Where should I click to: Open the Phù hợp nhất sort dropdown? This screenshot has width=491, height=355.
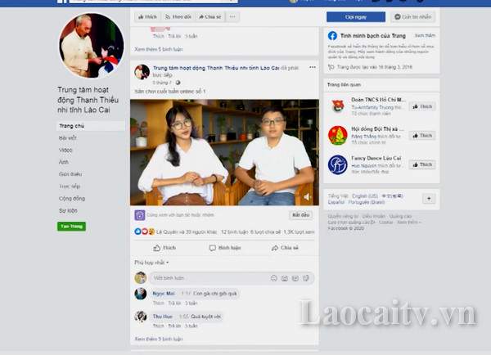[x=151, y=263]
